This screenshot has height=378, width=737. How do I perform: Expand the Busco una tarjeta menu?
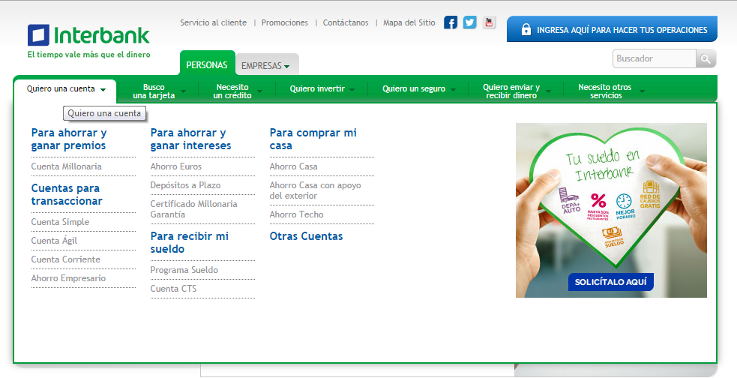(159, 91)
